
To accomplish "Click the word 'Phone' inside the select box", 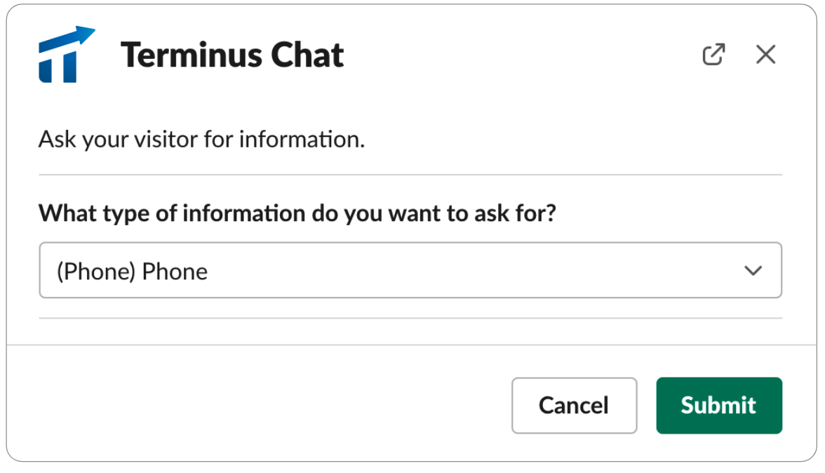I will coord(175,272).
